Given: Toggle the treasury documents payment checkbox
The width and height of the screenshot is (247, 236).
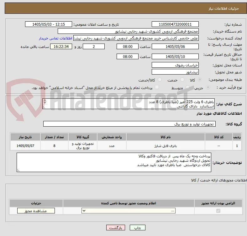Looking at the screenshot, I should (x=157, y=87).
